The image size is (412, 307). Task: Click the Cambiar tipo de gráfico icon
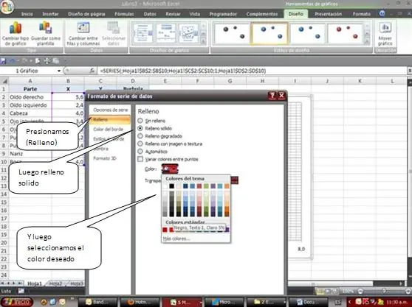[16, 28]
